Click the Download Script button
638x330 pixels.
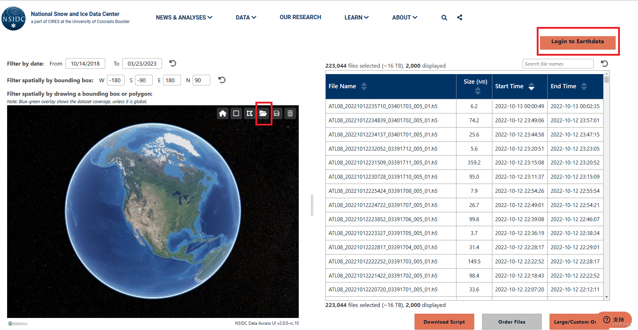(x=444, y=321)
